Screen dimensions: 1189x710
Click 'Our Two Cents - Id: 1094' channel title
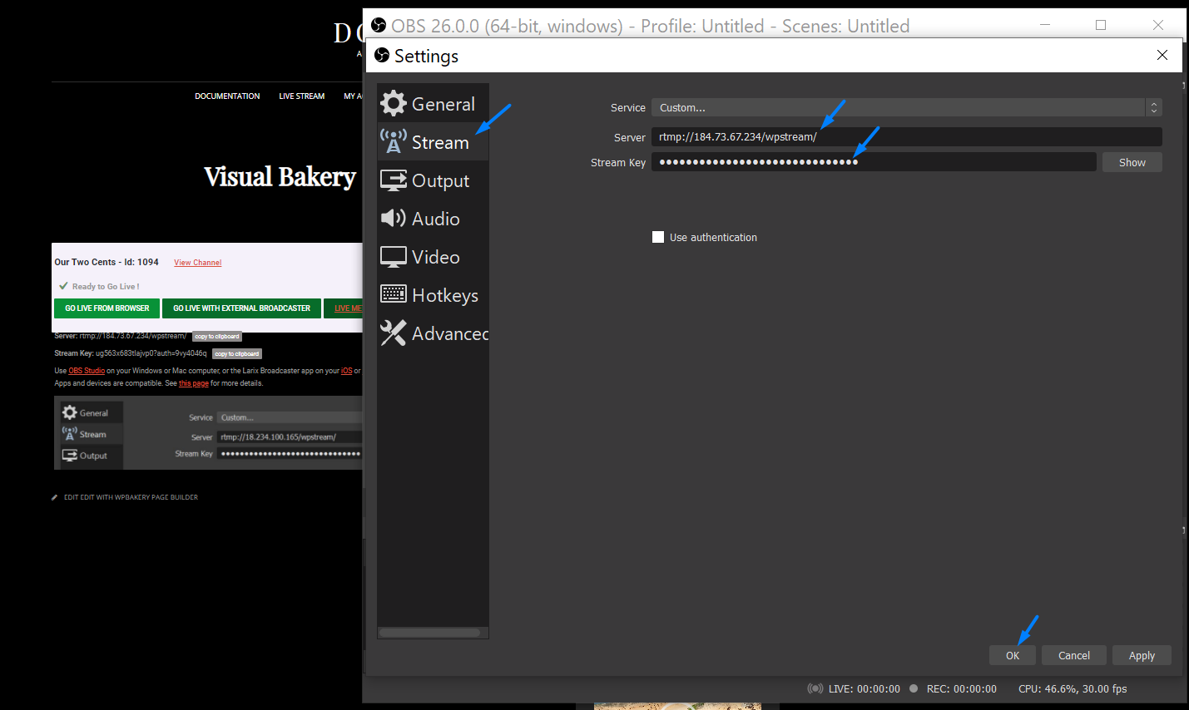tap(107, 262)
